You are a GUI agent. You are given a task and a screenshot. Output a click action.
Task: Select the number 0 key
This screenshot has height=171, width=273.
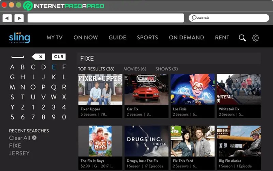pyautogui.click(x=64, y=117)
